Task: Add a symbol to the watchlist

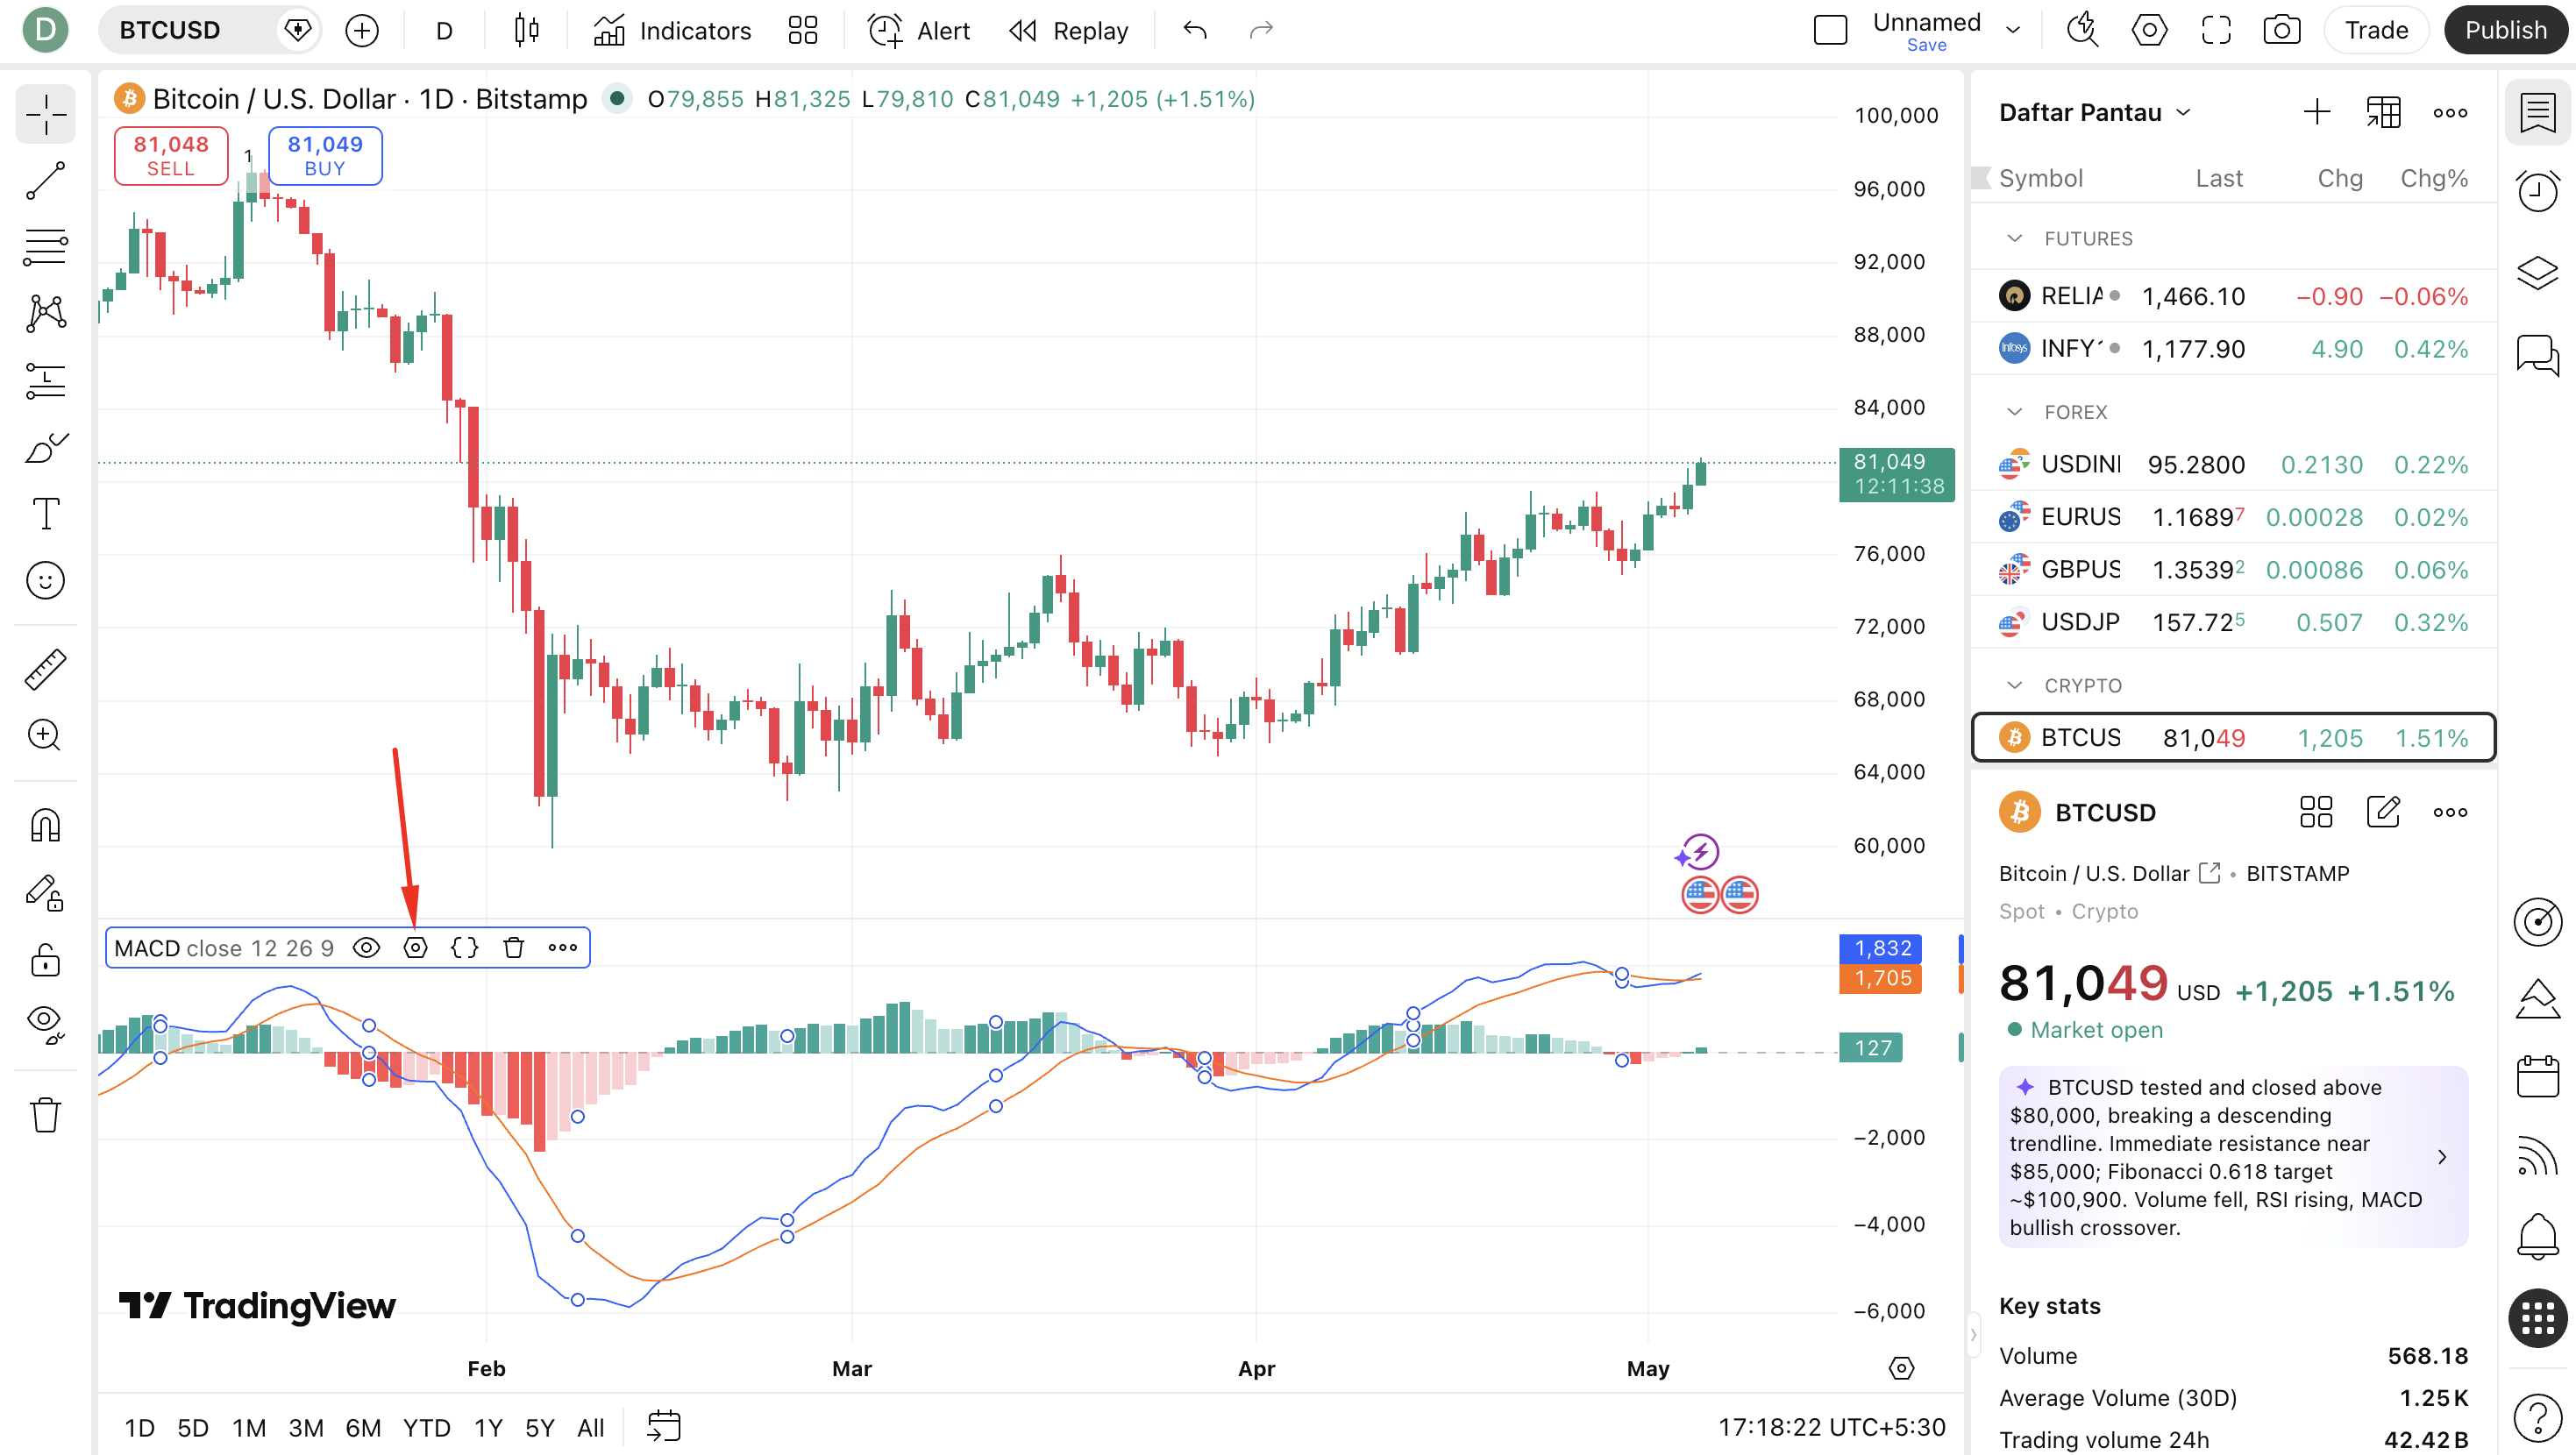Action: (x=2317, y=112)
